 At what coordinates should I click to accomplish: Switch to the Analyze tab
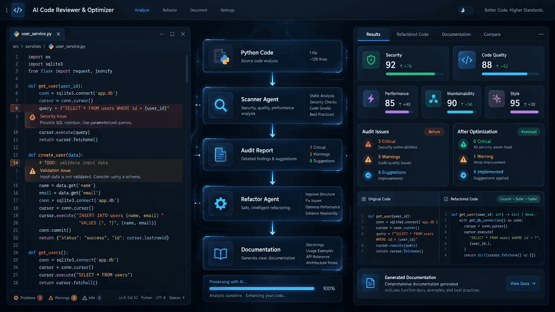point(142,10)
